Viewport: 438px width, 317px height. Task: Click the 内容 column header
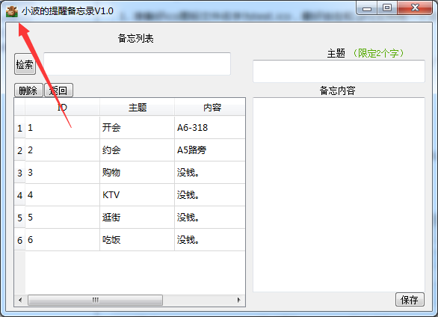210,107
